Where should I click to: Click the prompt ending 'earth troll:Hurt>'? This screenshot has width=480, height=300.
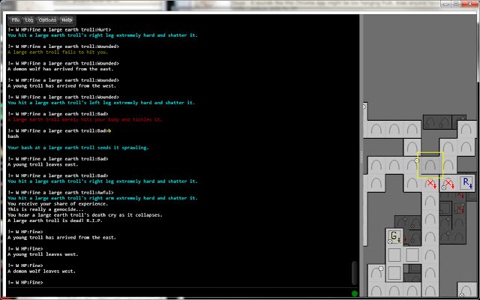[x=59, y=30]
